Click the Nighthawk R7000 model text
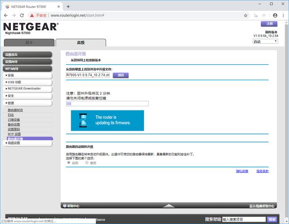Image resolution: width=289 pixels, height=224 pixels. tap(18, 33)
